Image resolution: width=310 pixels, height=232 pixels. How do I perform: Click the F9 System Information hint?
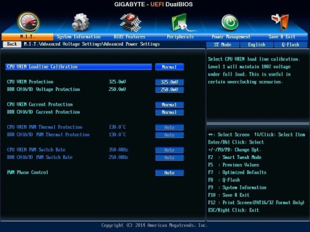[237, 187]
